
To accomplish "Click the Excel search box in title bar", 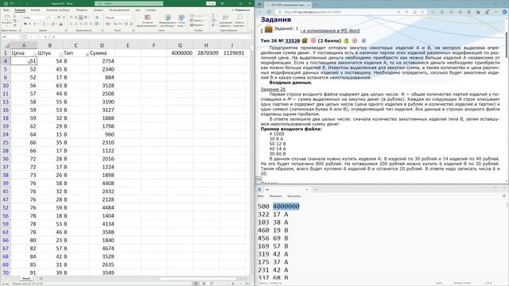I will [129, 3].
